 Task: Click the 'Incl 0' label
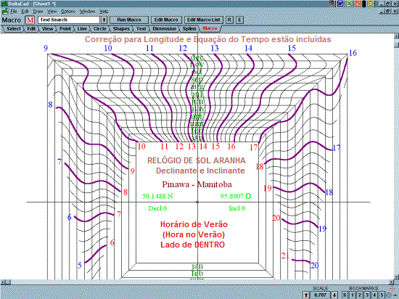coord(236,208)
